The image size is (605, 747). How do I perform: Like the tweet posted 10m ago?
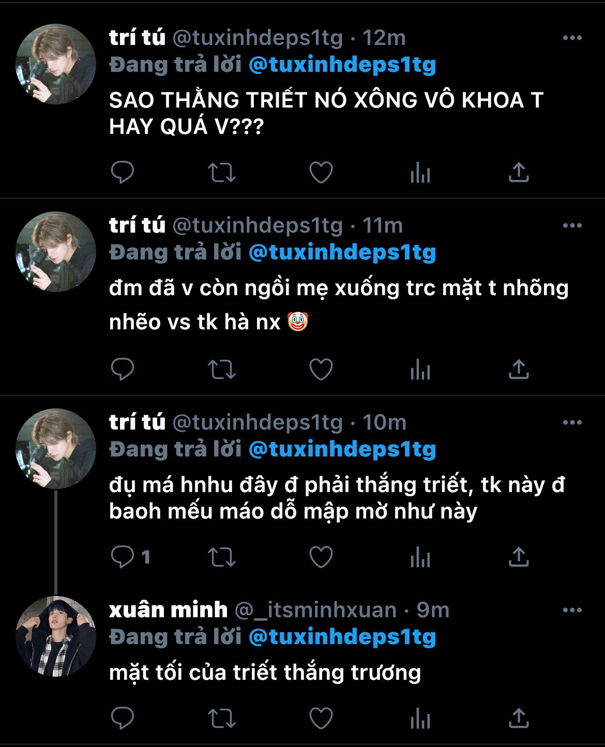[x=321, y=557]
